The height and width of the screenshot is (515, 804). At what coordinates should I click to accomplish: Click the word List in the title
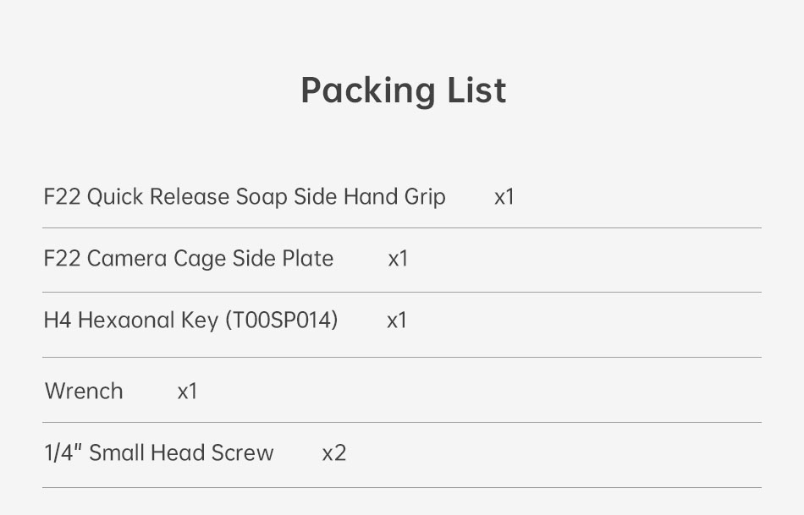coord(479,90)
